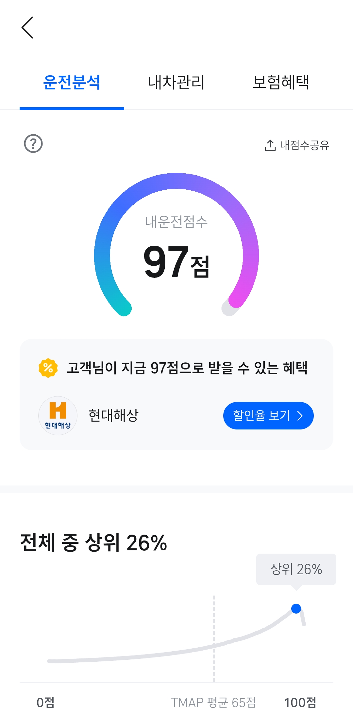
Task: Tap the 상위 26% tooltip bubble
Action: coord(296,569)
